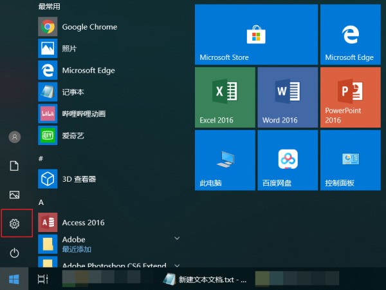The image size is (386, 290).
Task: Open the Adobe folder icon
Action: [x=48, y=244]
